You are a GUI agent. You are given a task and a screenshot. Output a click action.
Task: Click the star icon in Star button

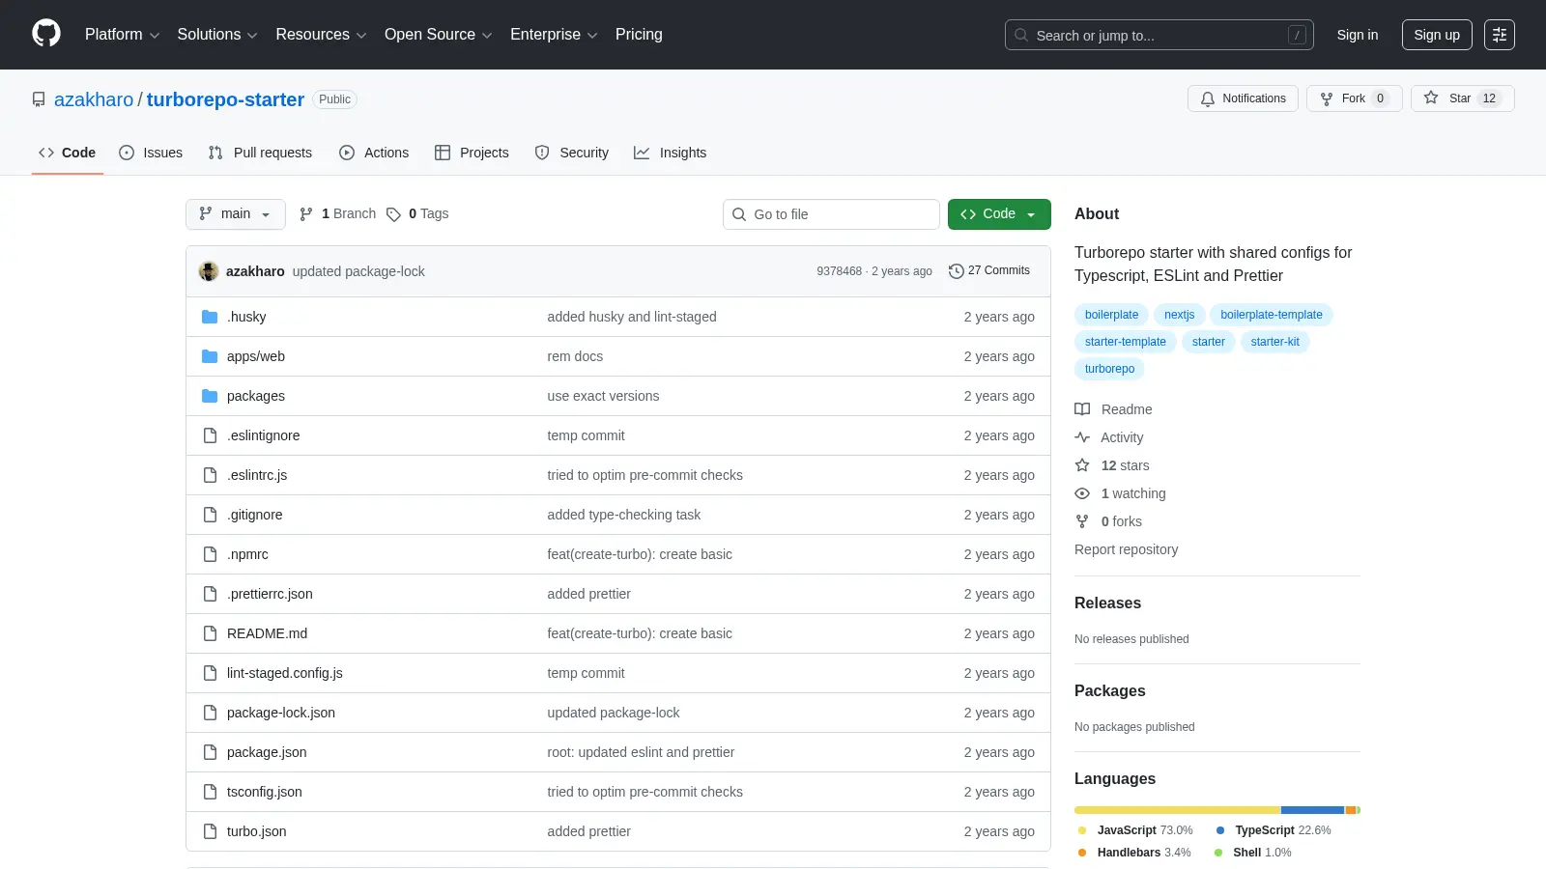[x=1431, y=98]
